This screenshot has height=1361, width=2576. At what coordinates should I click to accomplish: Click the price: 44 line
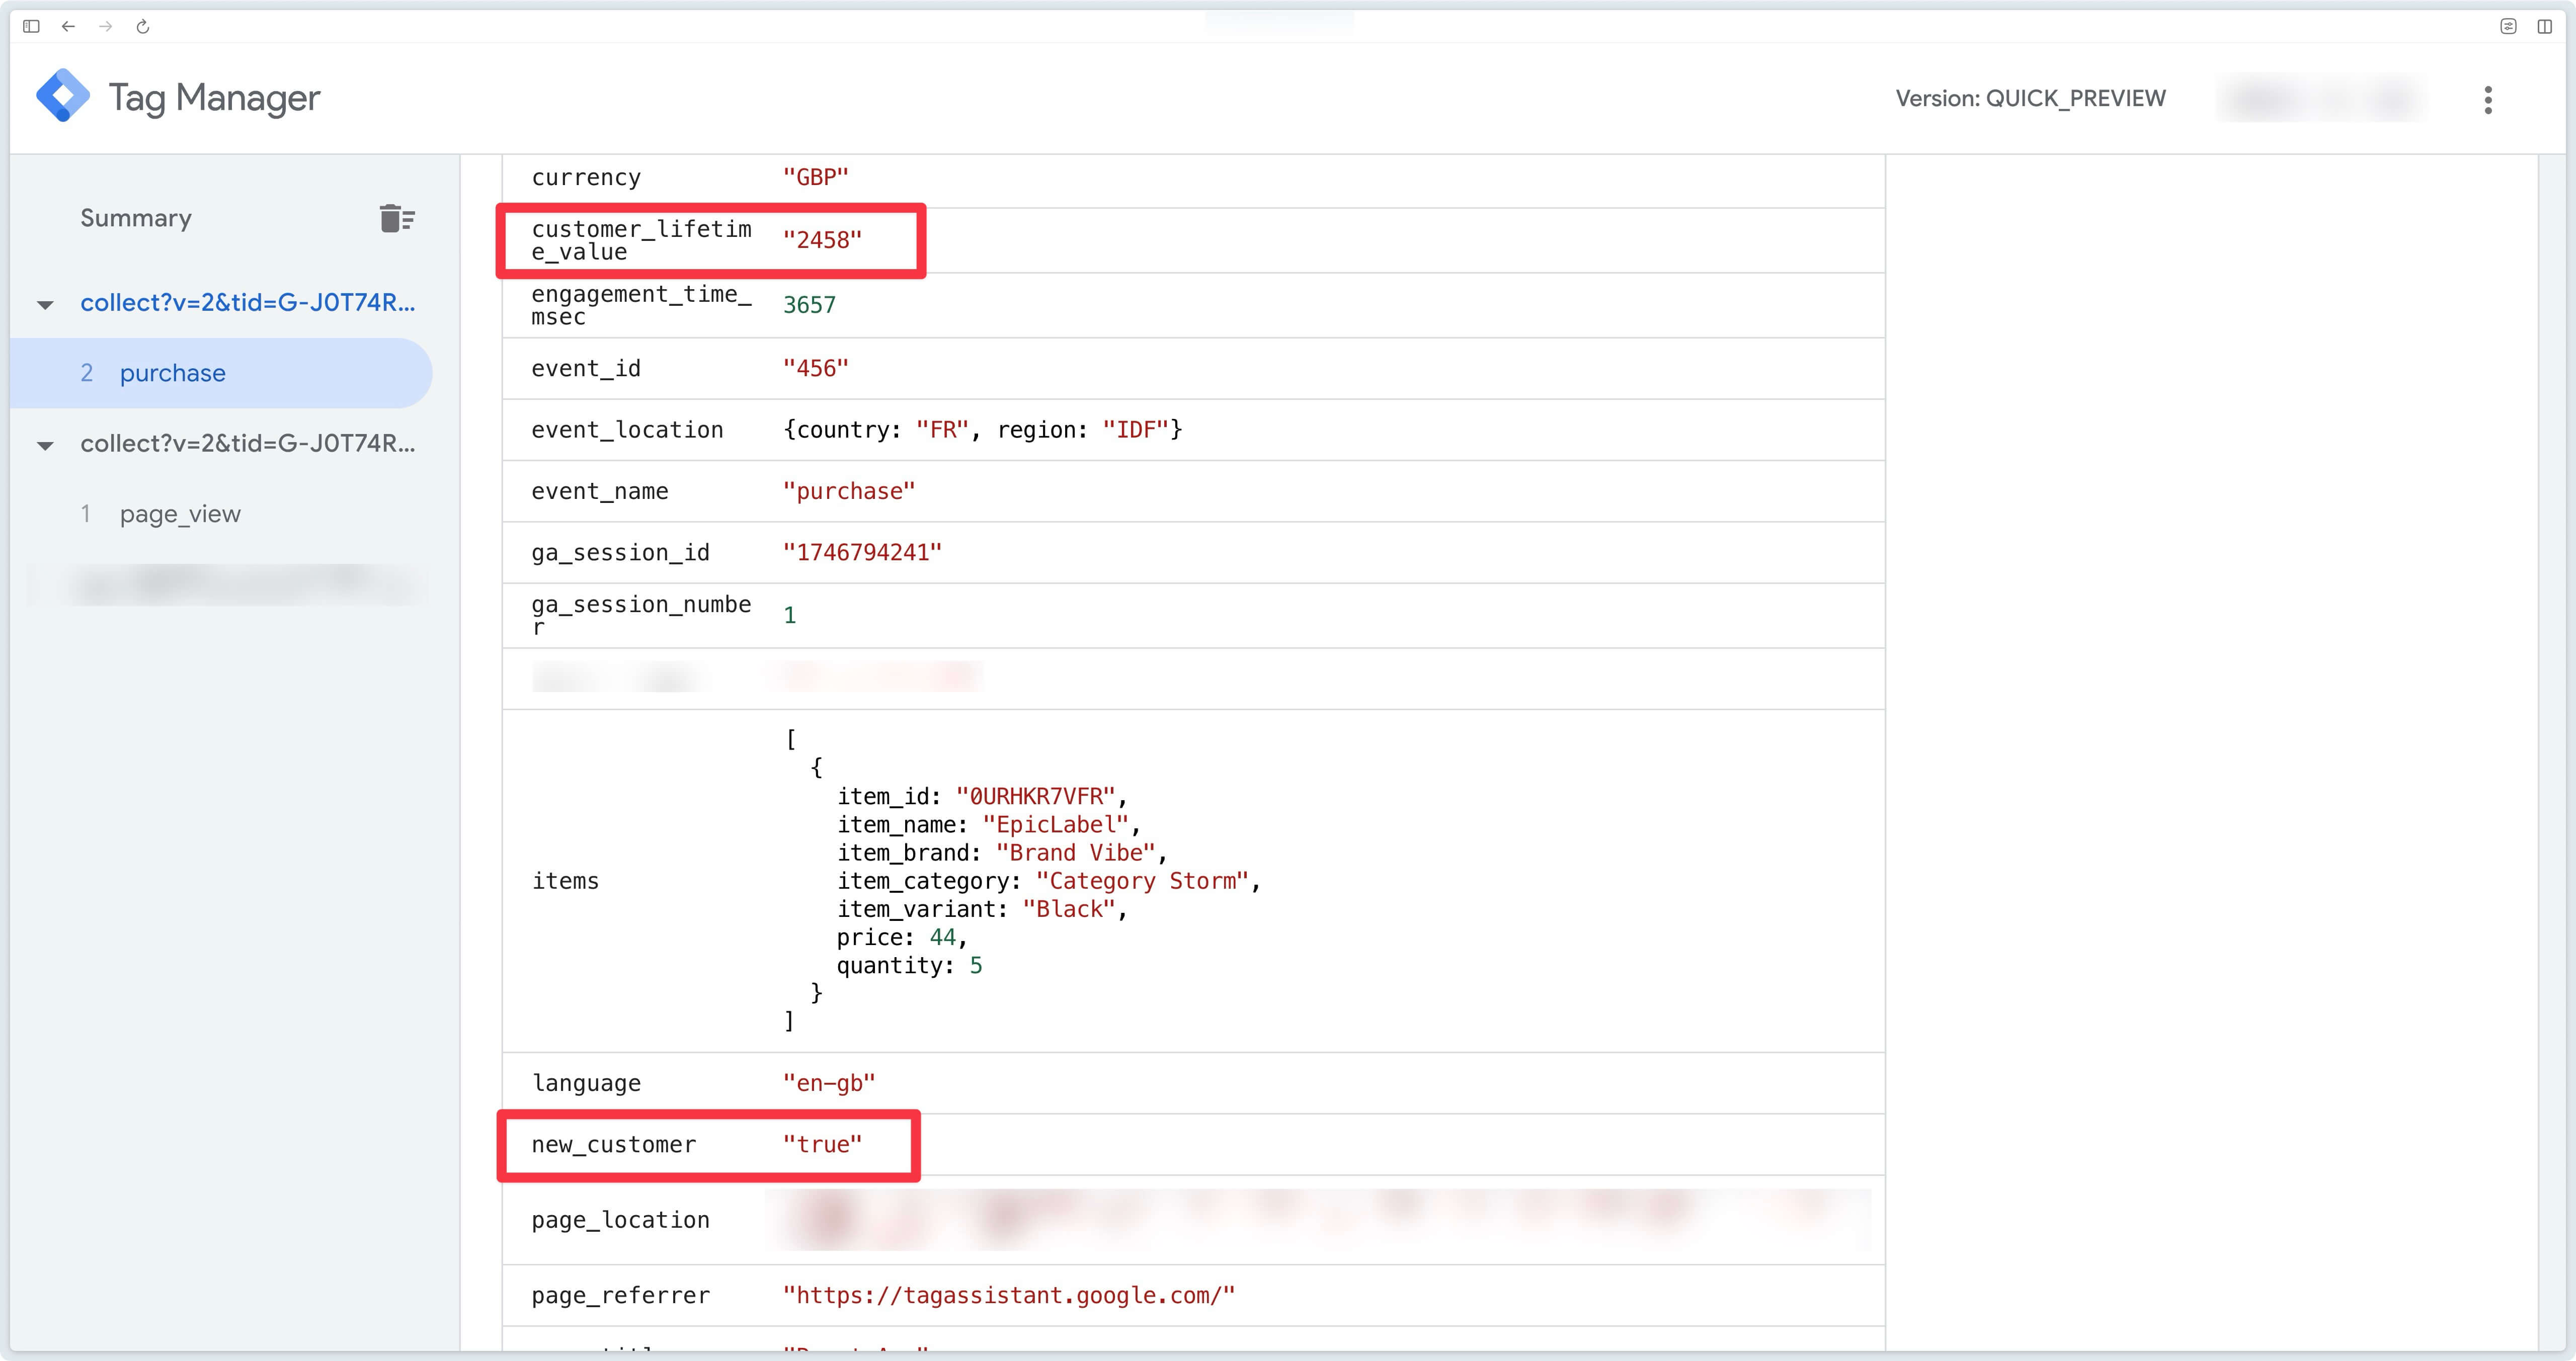click(902, 937)
